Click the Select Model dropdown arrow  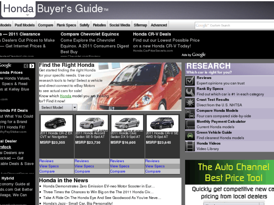pyautogui.click(x=75, y=108)
